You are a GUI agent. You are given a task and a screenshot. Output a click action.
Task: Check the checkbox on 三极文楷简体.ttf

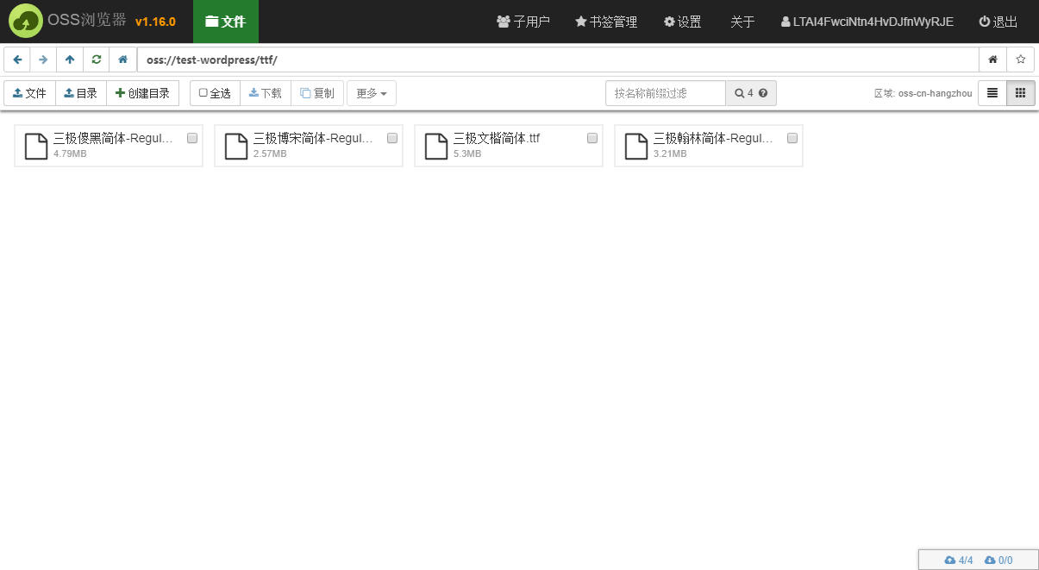pyautogui.click(x=591, y=138)
